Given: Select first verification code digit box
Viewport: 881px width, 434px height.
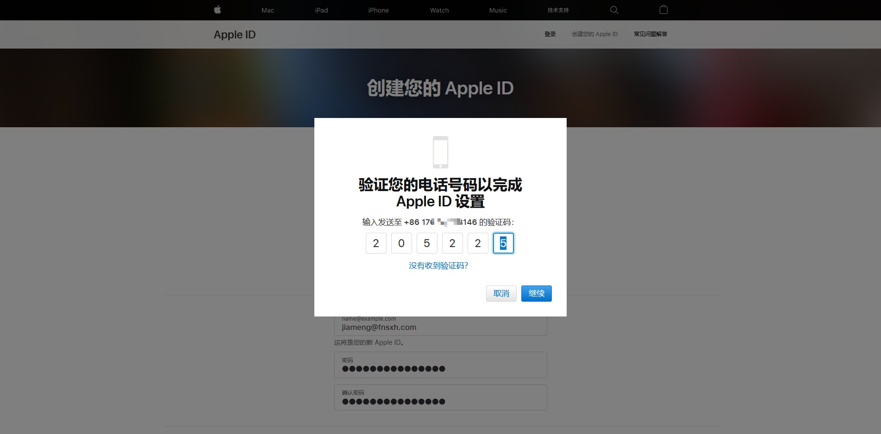Looking at the screenshot, I should [376, 243].
